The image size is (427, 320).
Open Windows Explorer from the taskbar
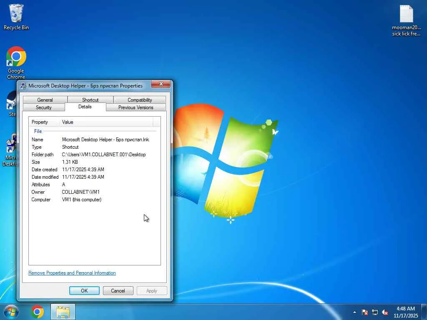[63, 312]
